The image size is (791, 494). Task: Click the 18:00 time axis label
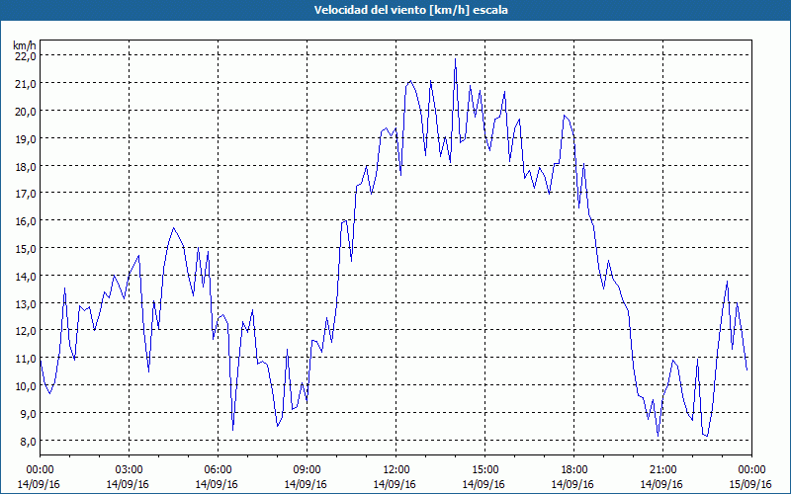click(x=574, y=470)
